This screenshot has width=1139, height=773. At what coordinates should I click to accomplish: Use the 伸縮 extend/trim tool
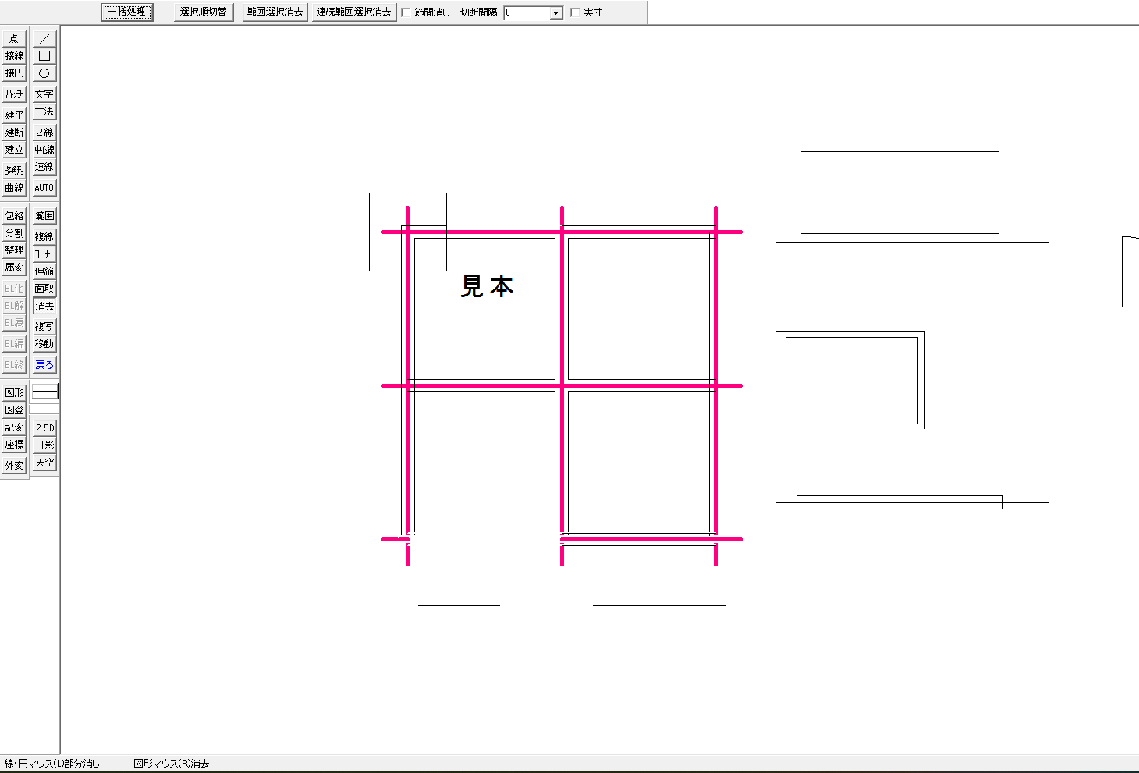pos(44,271)
